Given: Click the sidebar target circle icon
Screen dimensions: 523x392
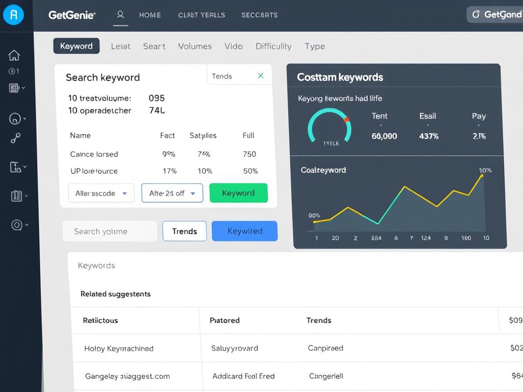Looking at the screenshot, I should [x=16, y=225].
